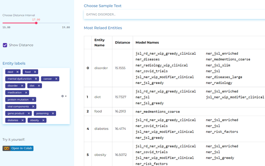Screen dimensions: 265x166
Task: Remove the 'deid' entity label tag
Action: (17, 72)
